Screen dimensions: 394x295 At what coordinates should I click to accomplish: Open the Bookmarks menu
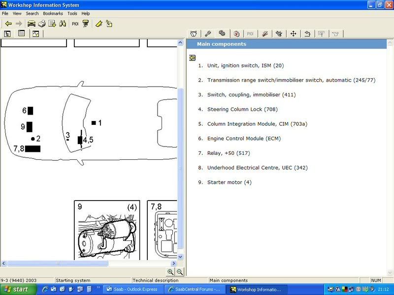point(53,14)
